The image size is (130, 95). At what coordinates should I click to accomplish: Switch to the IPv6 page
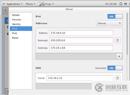point(21,33)
